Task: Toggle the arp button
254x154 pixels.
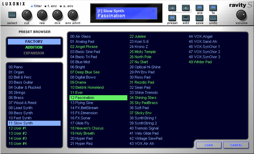Action: [x=200, y=8]
